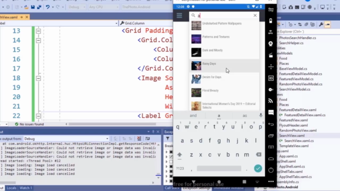
Task: Open Genymotion GPS widget
Action: (270, 32)
